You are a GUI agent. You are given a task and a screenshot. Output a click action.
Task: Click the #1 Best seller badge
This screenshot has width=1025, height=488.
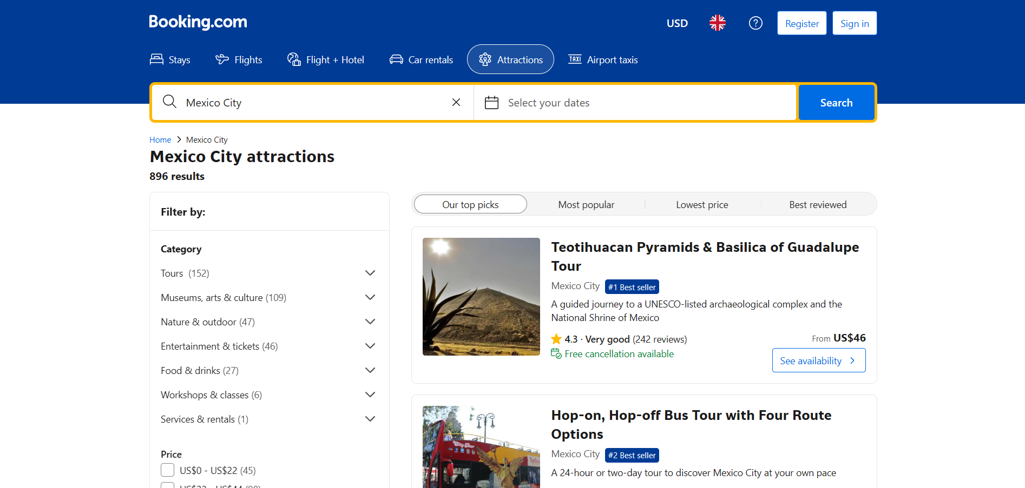point(632,287)
